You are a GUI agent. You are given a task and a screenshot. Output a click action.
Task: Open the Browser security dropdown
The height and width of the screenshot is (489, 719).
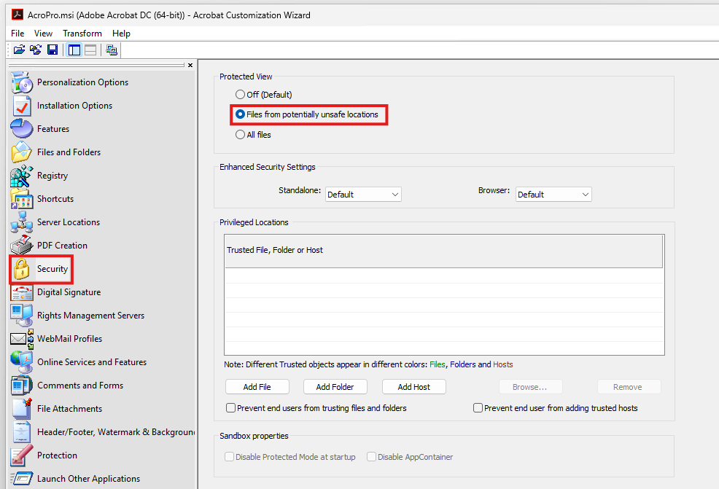pos(553,195)
